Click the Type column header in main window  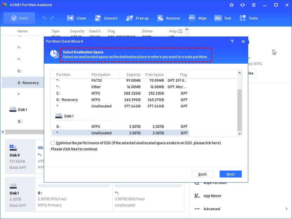pos(55,31)
